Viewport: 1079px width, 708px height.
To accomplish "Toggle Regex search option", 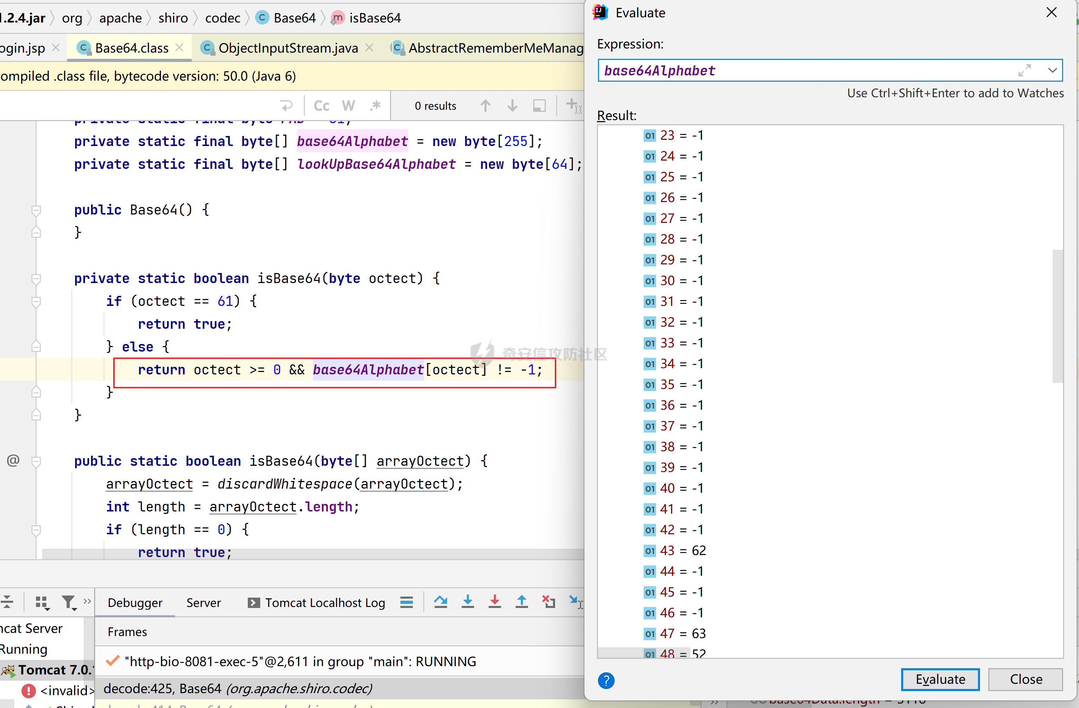I will 375,106.
